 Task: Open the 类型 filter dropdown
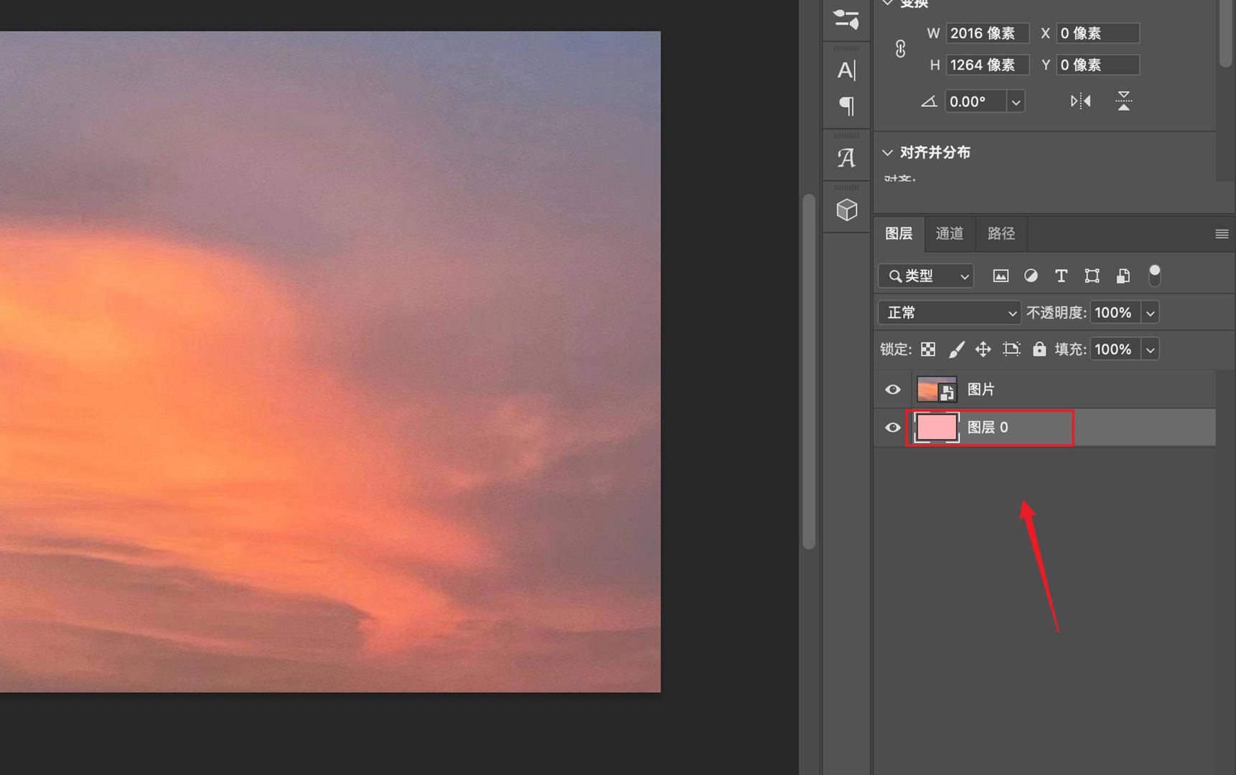925,276
